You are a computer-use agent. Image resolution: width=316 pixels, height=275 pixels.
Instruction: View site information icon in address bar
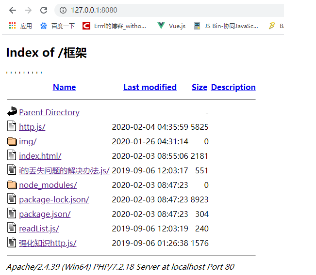(x=63, y=10)
